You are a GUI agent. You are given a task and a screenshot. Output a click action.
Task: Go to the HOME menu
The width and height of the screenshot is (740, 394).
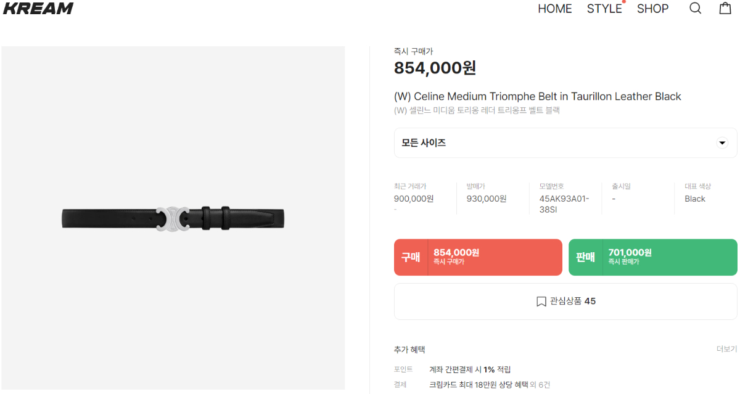tap(554, 9)
